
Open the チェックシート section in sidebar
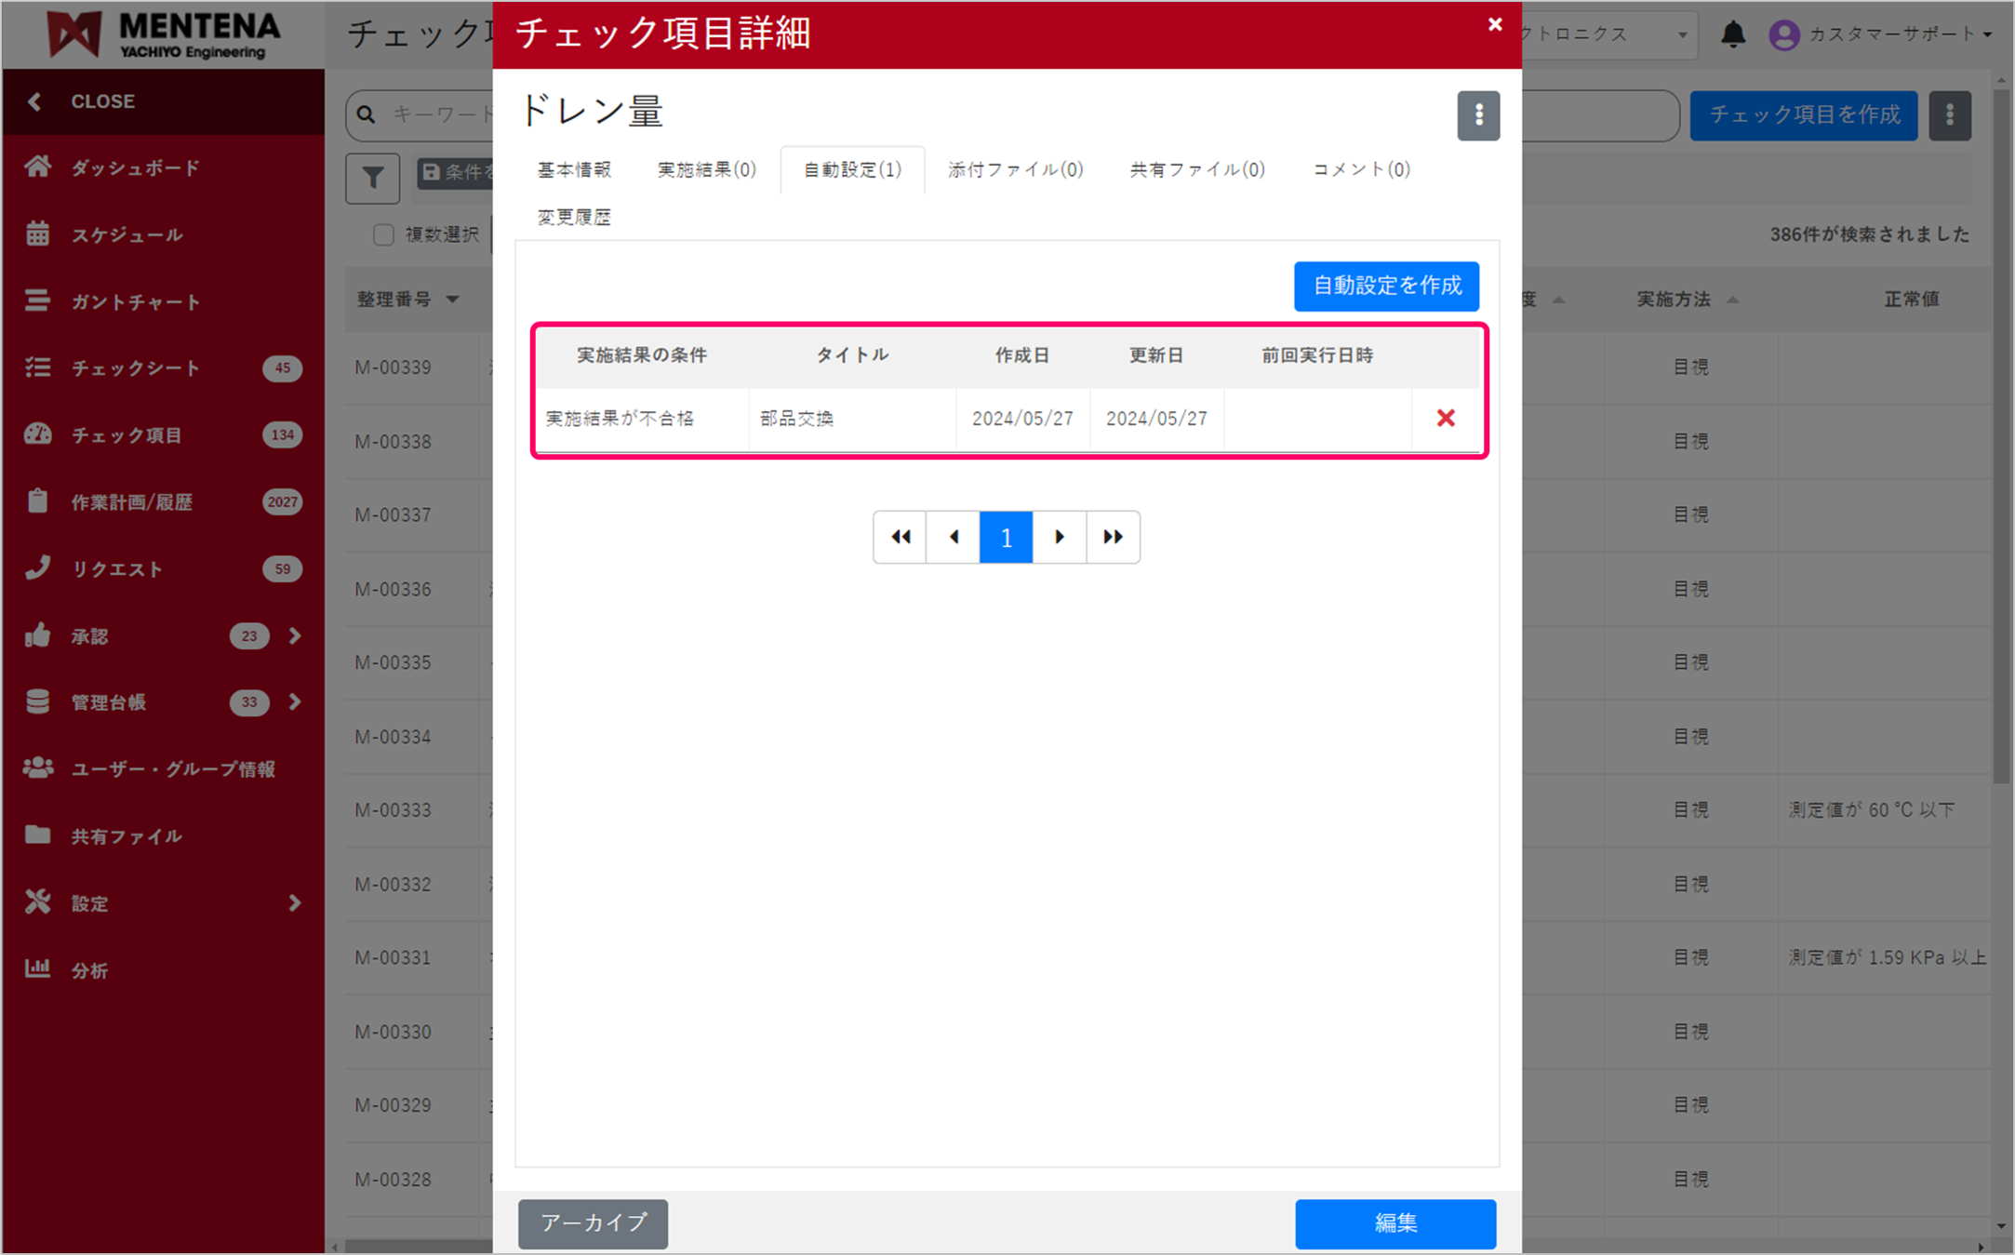click(x=135, y=368)
